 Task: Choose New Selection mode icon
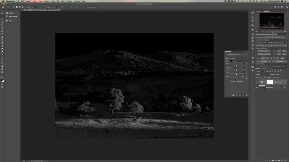(x=14, y=7)
